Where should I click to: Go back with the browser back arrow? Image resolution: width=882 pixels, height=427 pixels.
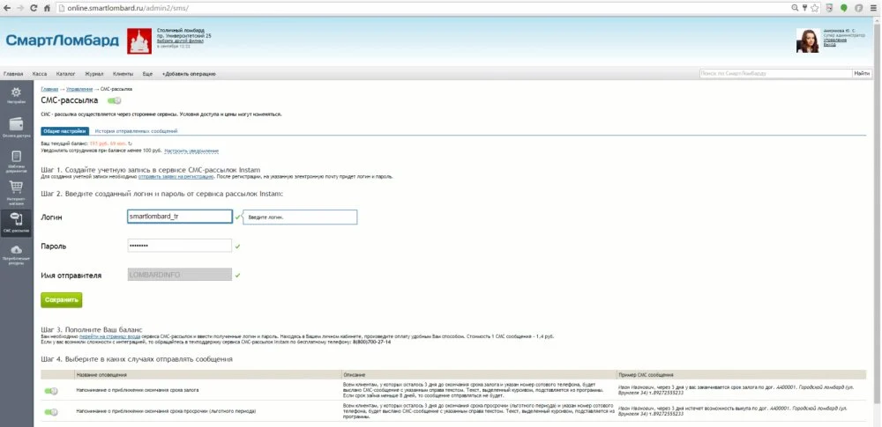click(x=6, y=9)
